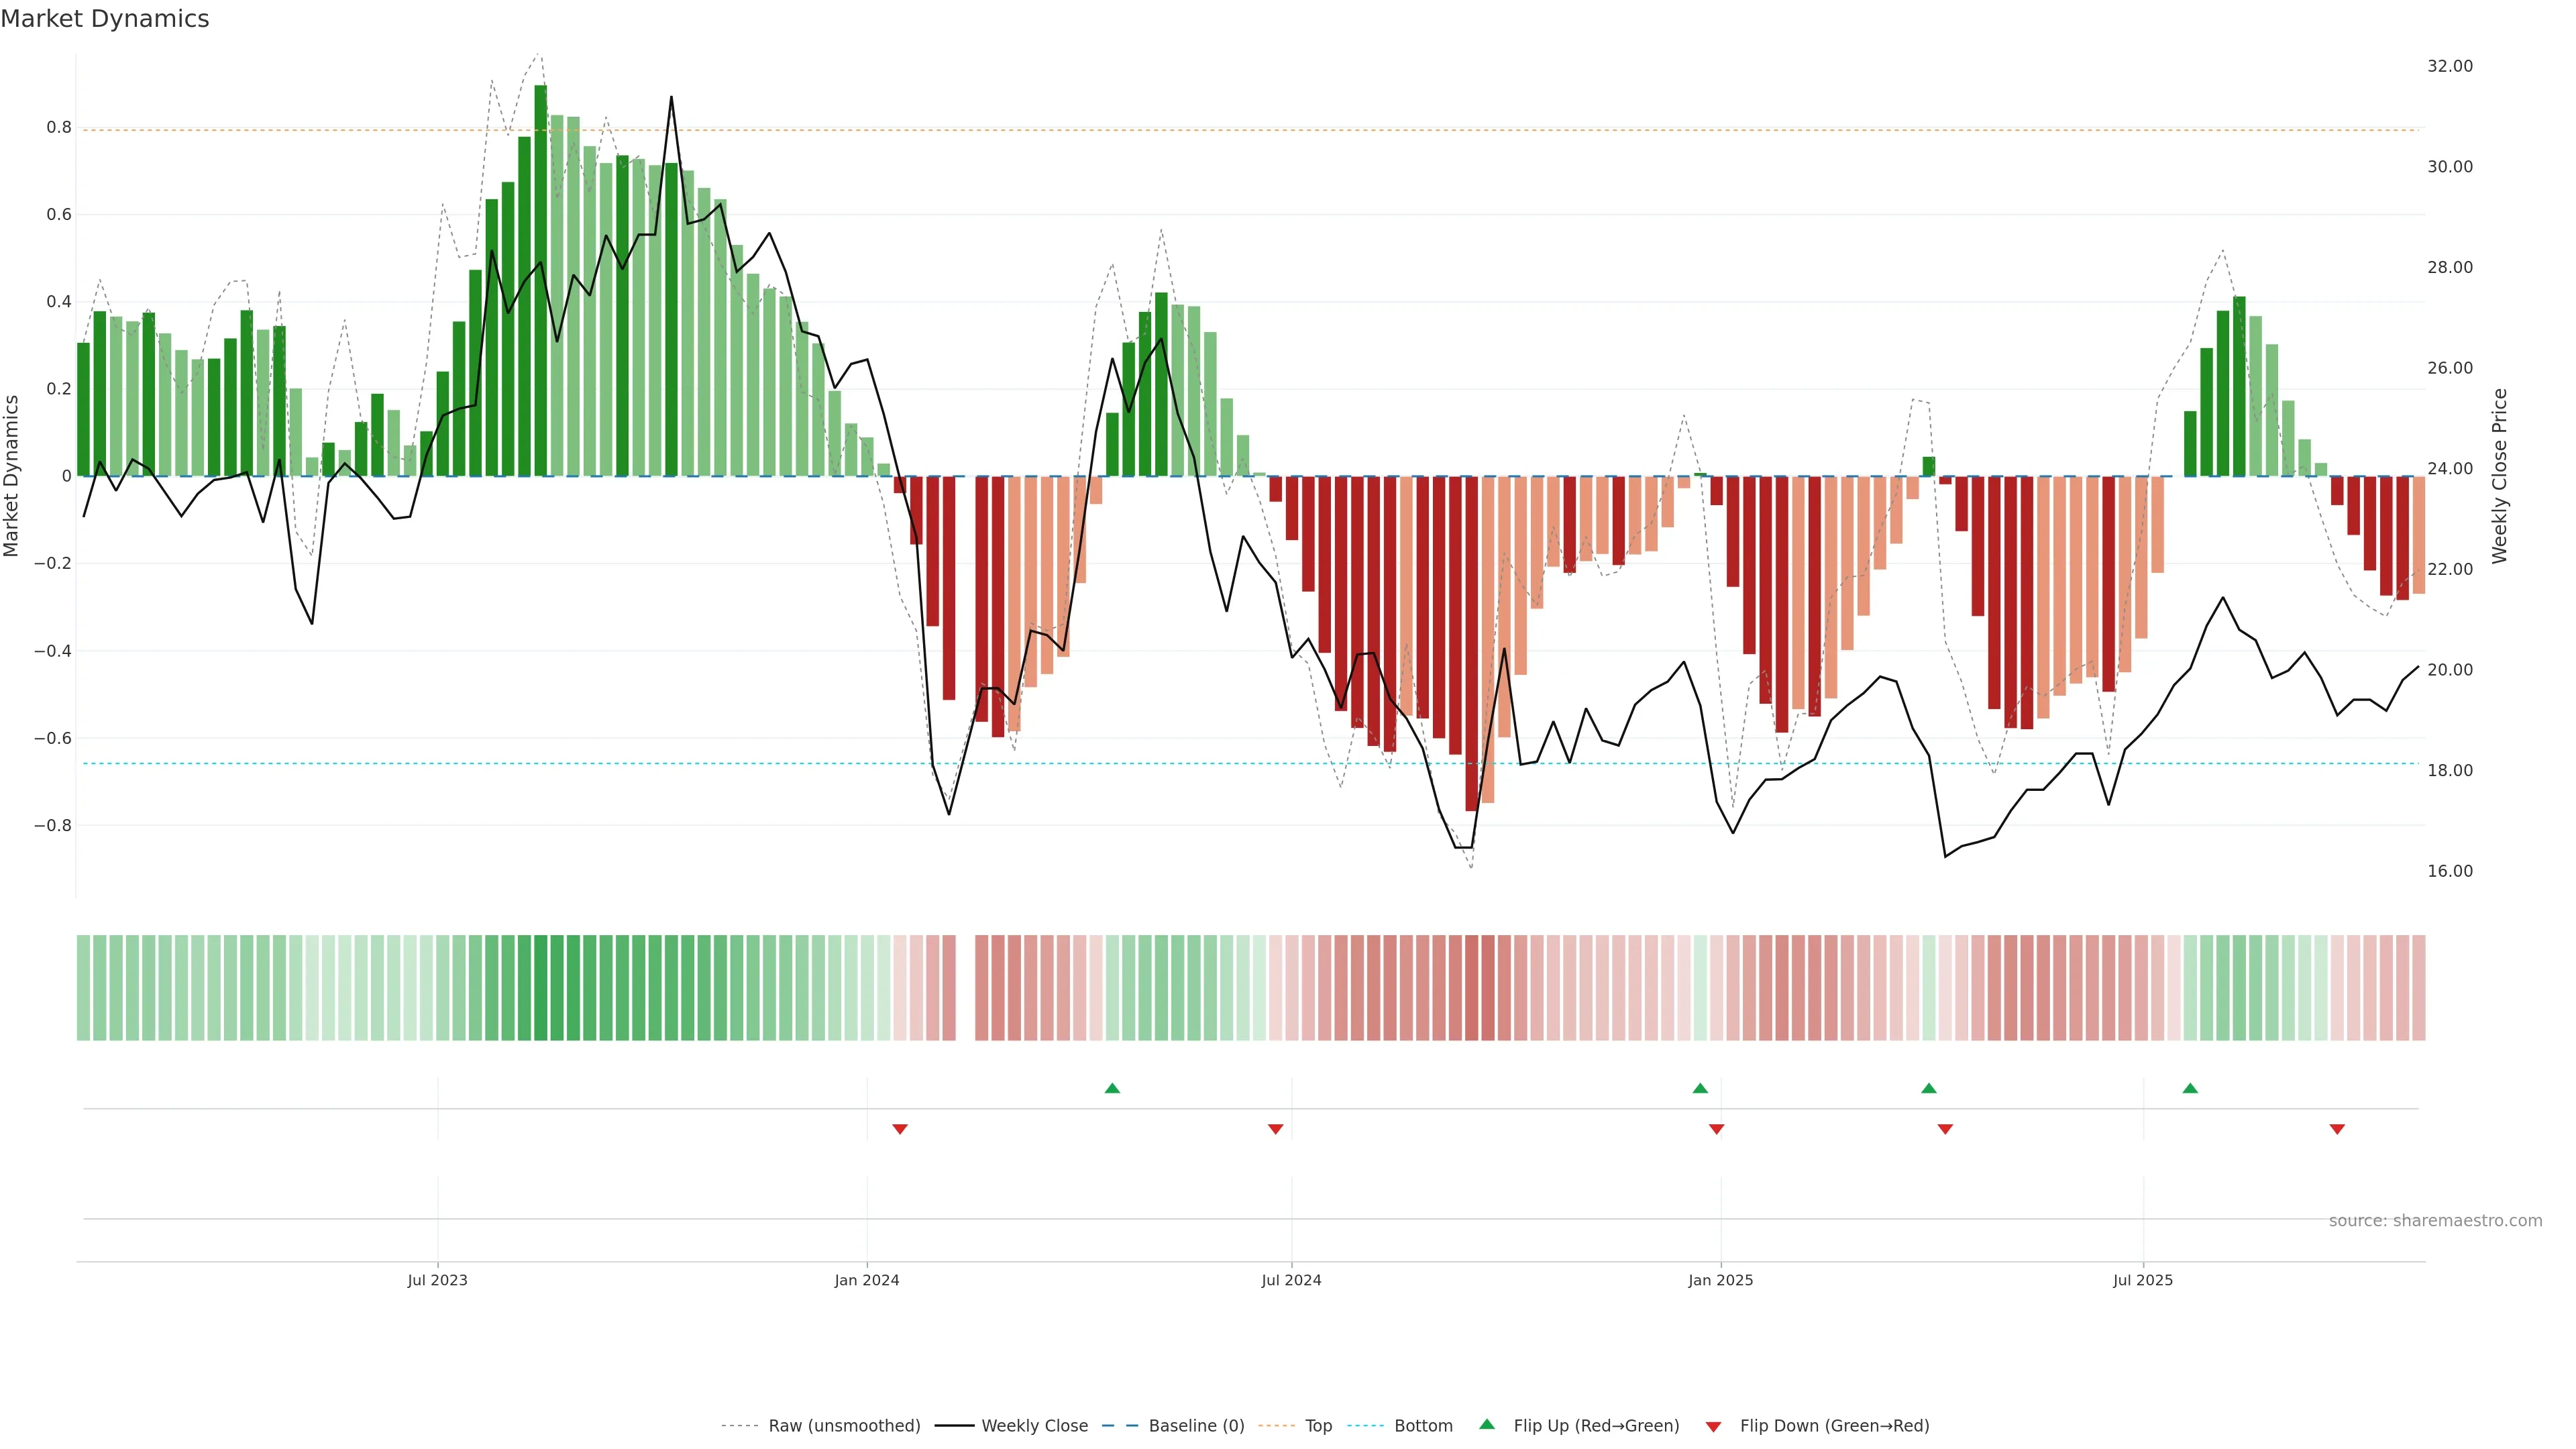The width and height of the screenshot is (2576, 1449).
Task: Click the Top legend entry
Action: (x=1318, y=1426)
